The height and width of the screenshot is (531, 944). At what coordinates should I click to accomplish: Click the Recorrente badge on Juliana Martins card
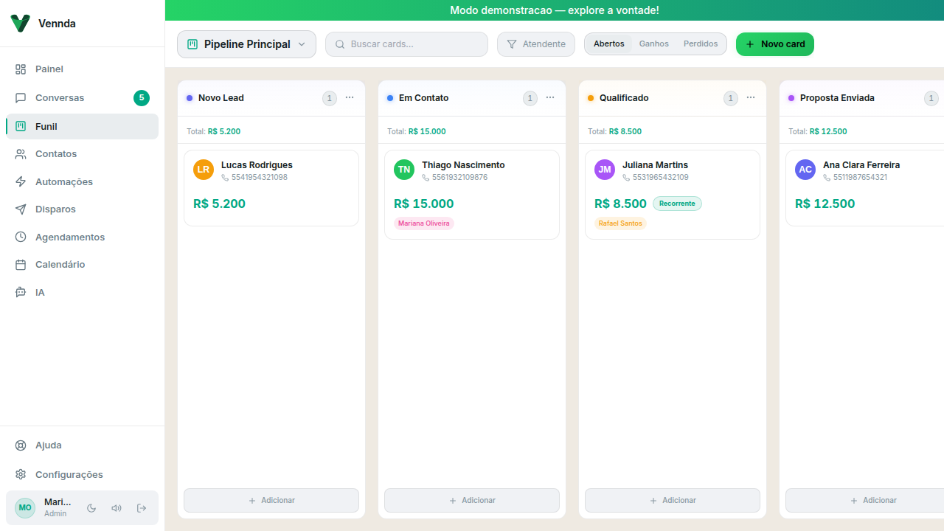(676, 204)
